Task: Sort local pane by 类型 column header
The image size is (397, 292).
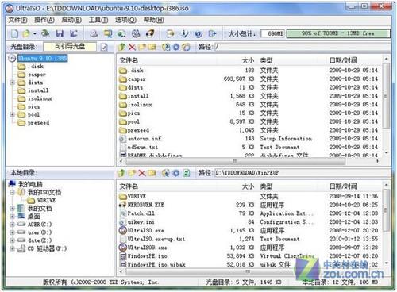Action: click(266, 186)
